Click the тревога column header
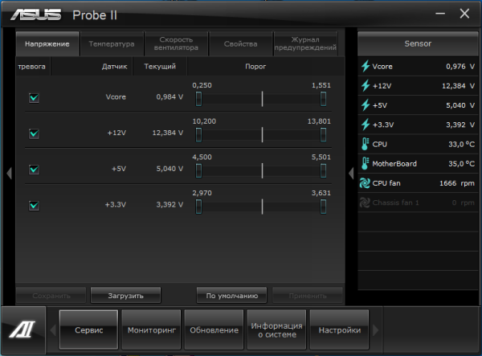The width and height of the screenshot is (482, 356). click(x=33, y=67)
